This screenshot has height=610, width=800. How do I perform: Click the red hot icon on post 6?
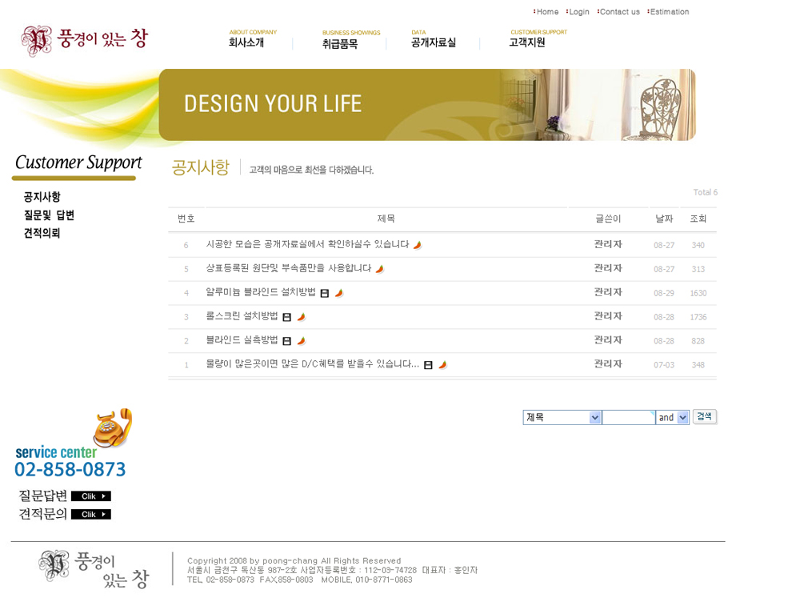[x=418, y=245]
